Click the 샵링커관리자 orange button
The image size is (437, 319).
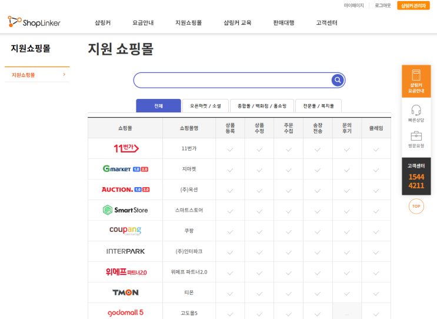(413, 5)
